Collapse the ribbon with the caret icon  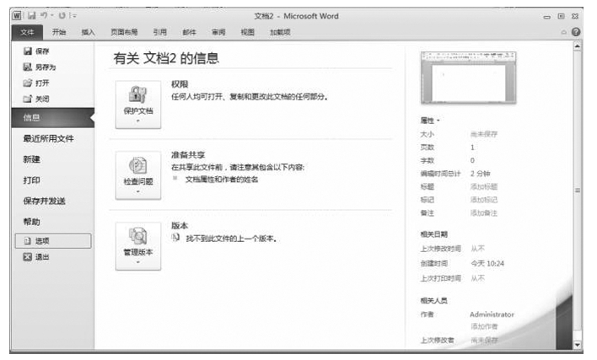coord(564,32)
